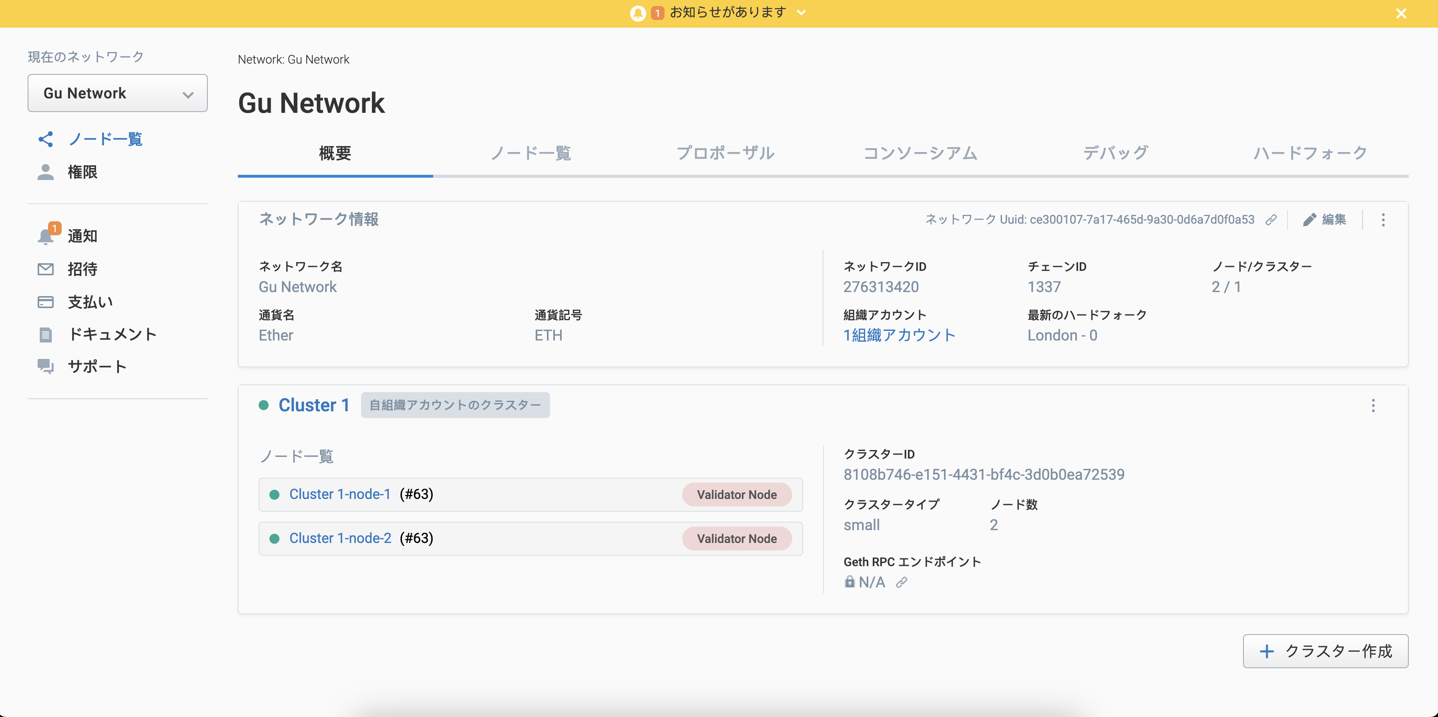Screen dimensions: 1438x717
Task: Expand the Gu Network dropdown selector
Action: click(x=116, y=92)
